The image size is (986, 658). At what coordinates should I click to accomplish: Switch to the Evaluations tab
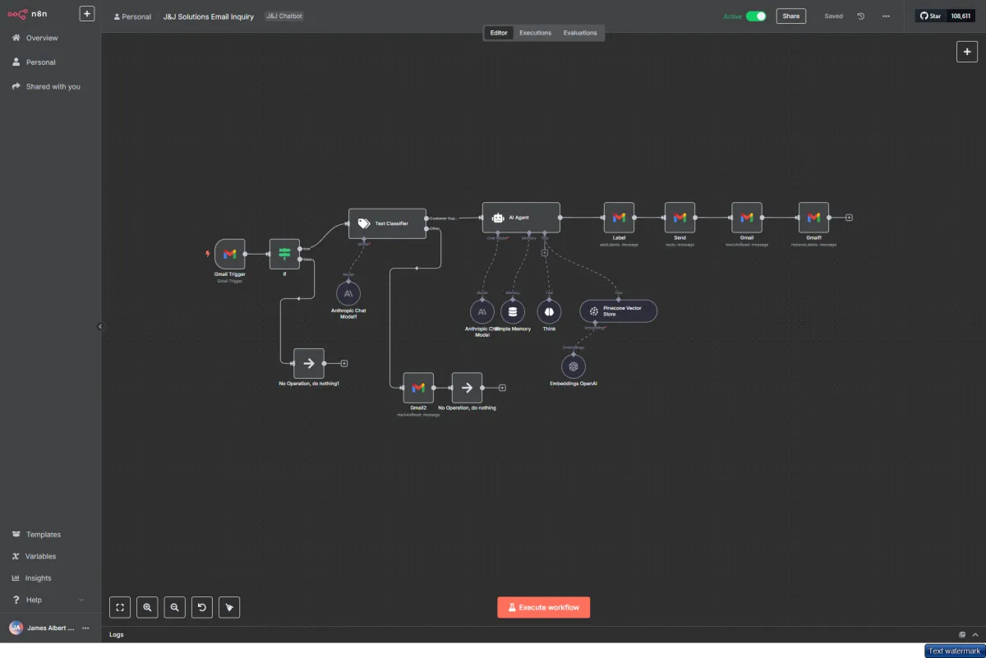click(580, 33)
